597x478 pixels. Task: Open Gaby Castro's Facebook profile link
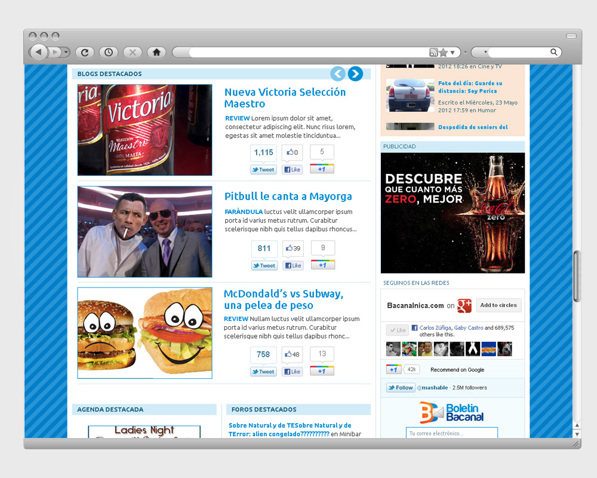coord(469,328)
